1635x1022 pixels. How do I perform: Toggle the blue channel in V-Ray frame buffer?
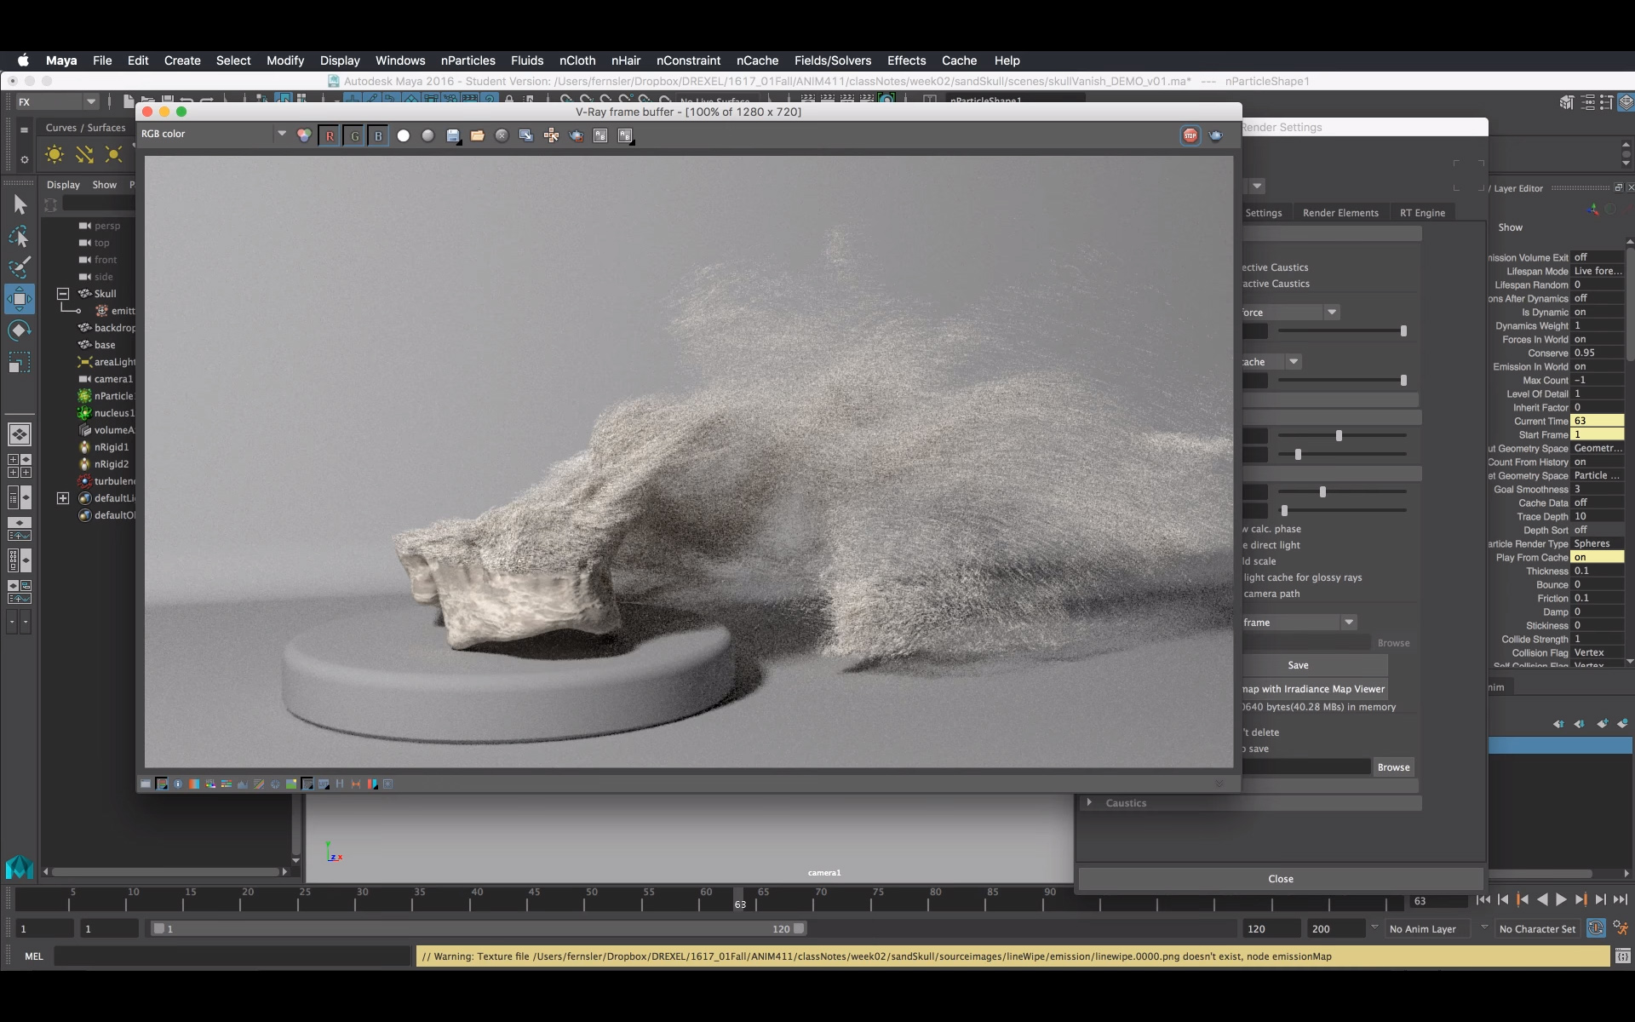(x=379, y=135)
